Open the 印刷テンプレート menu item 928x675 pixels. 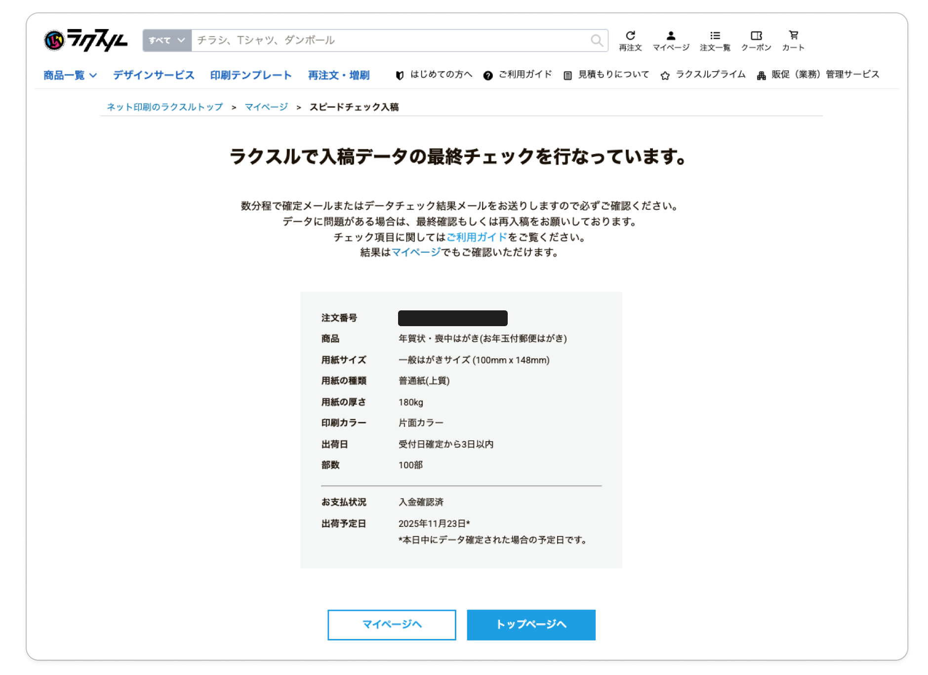tap(251, 75)
